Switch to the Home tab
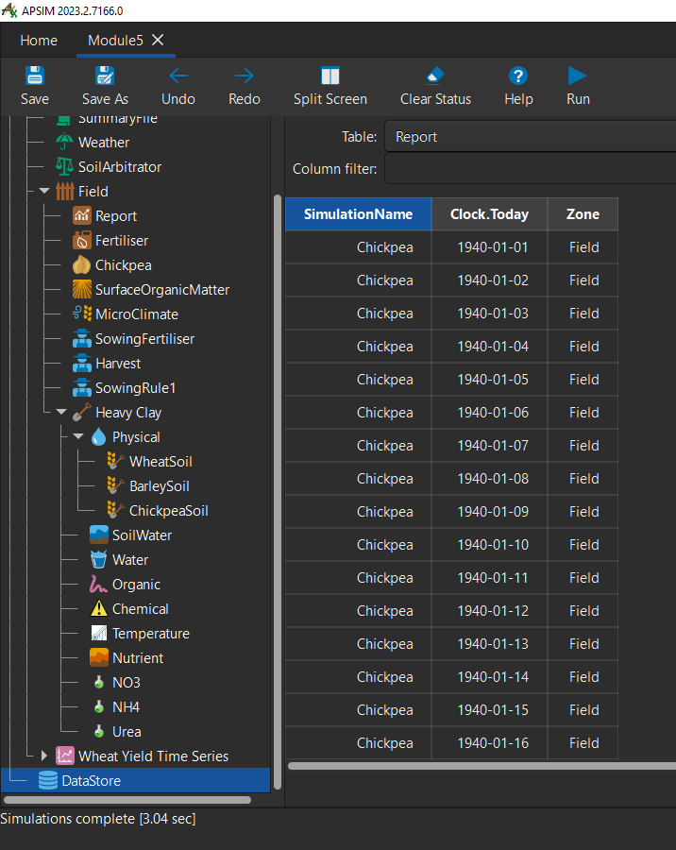Screen dimensions: 676x850 coord(39,40)
